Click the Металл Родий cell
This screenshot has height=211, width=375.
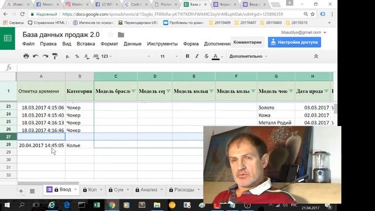click(276, 122)
